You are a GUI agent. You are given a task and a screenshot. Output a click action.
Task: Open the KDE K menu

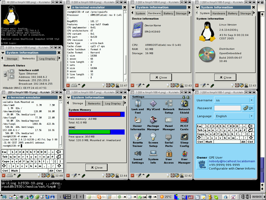tap(4, 197)
